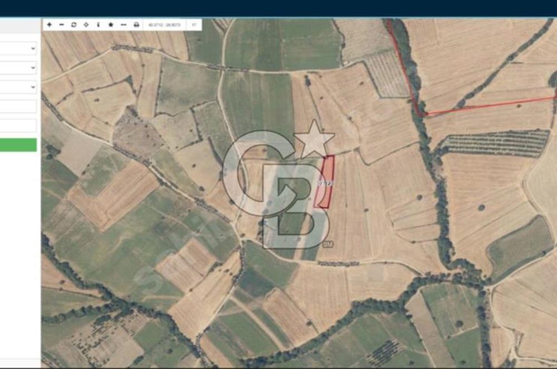Click the zoom level number box
Screen dimensions: 557x369
coord(194,25)
